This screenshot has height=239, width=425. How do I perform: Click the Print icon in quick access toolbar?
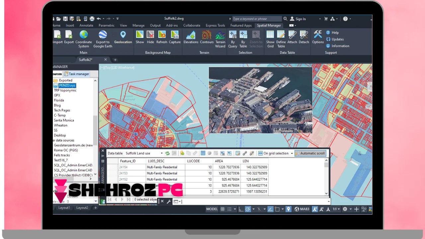(x=92, y=19)
